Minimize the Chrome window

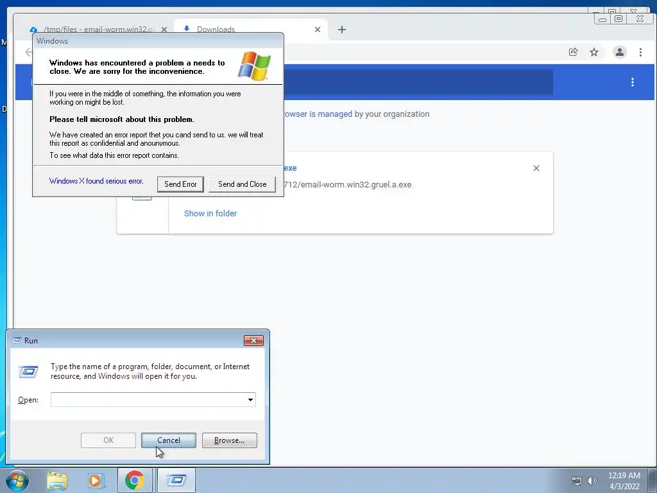coord(602,19)
